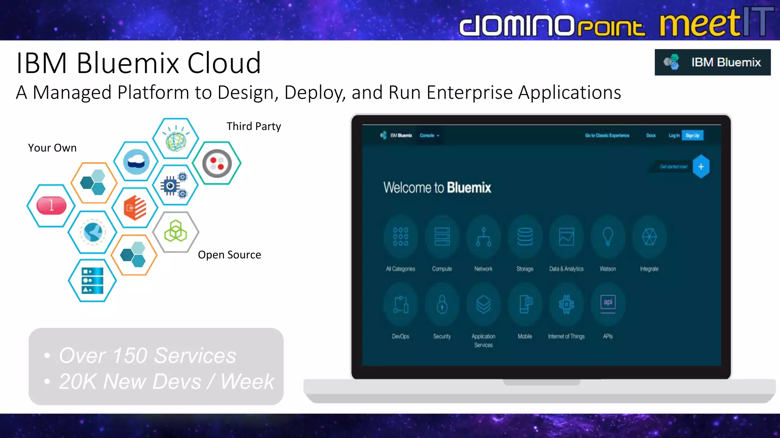
Task: Click the Sign Up button
Action: point(692,135)
